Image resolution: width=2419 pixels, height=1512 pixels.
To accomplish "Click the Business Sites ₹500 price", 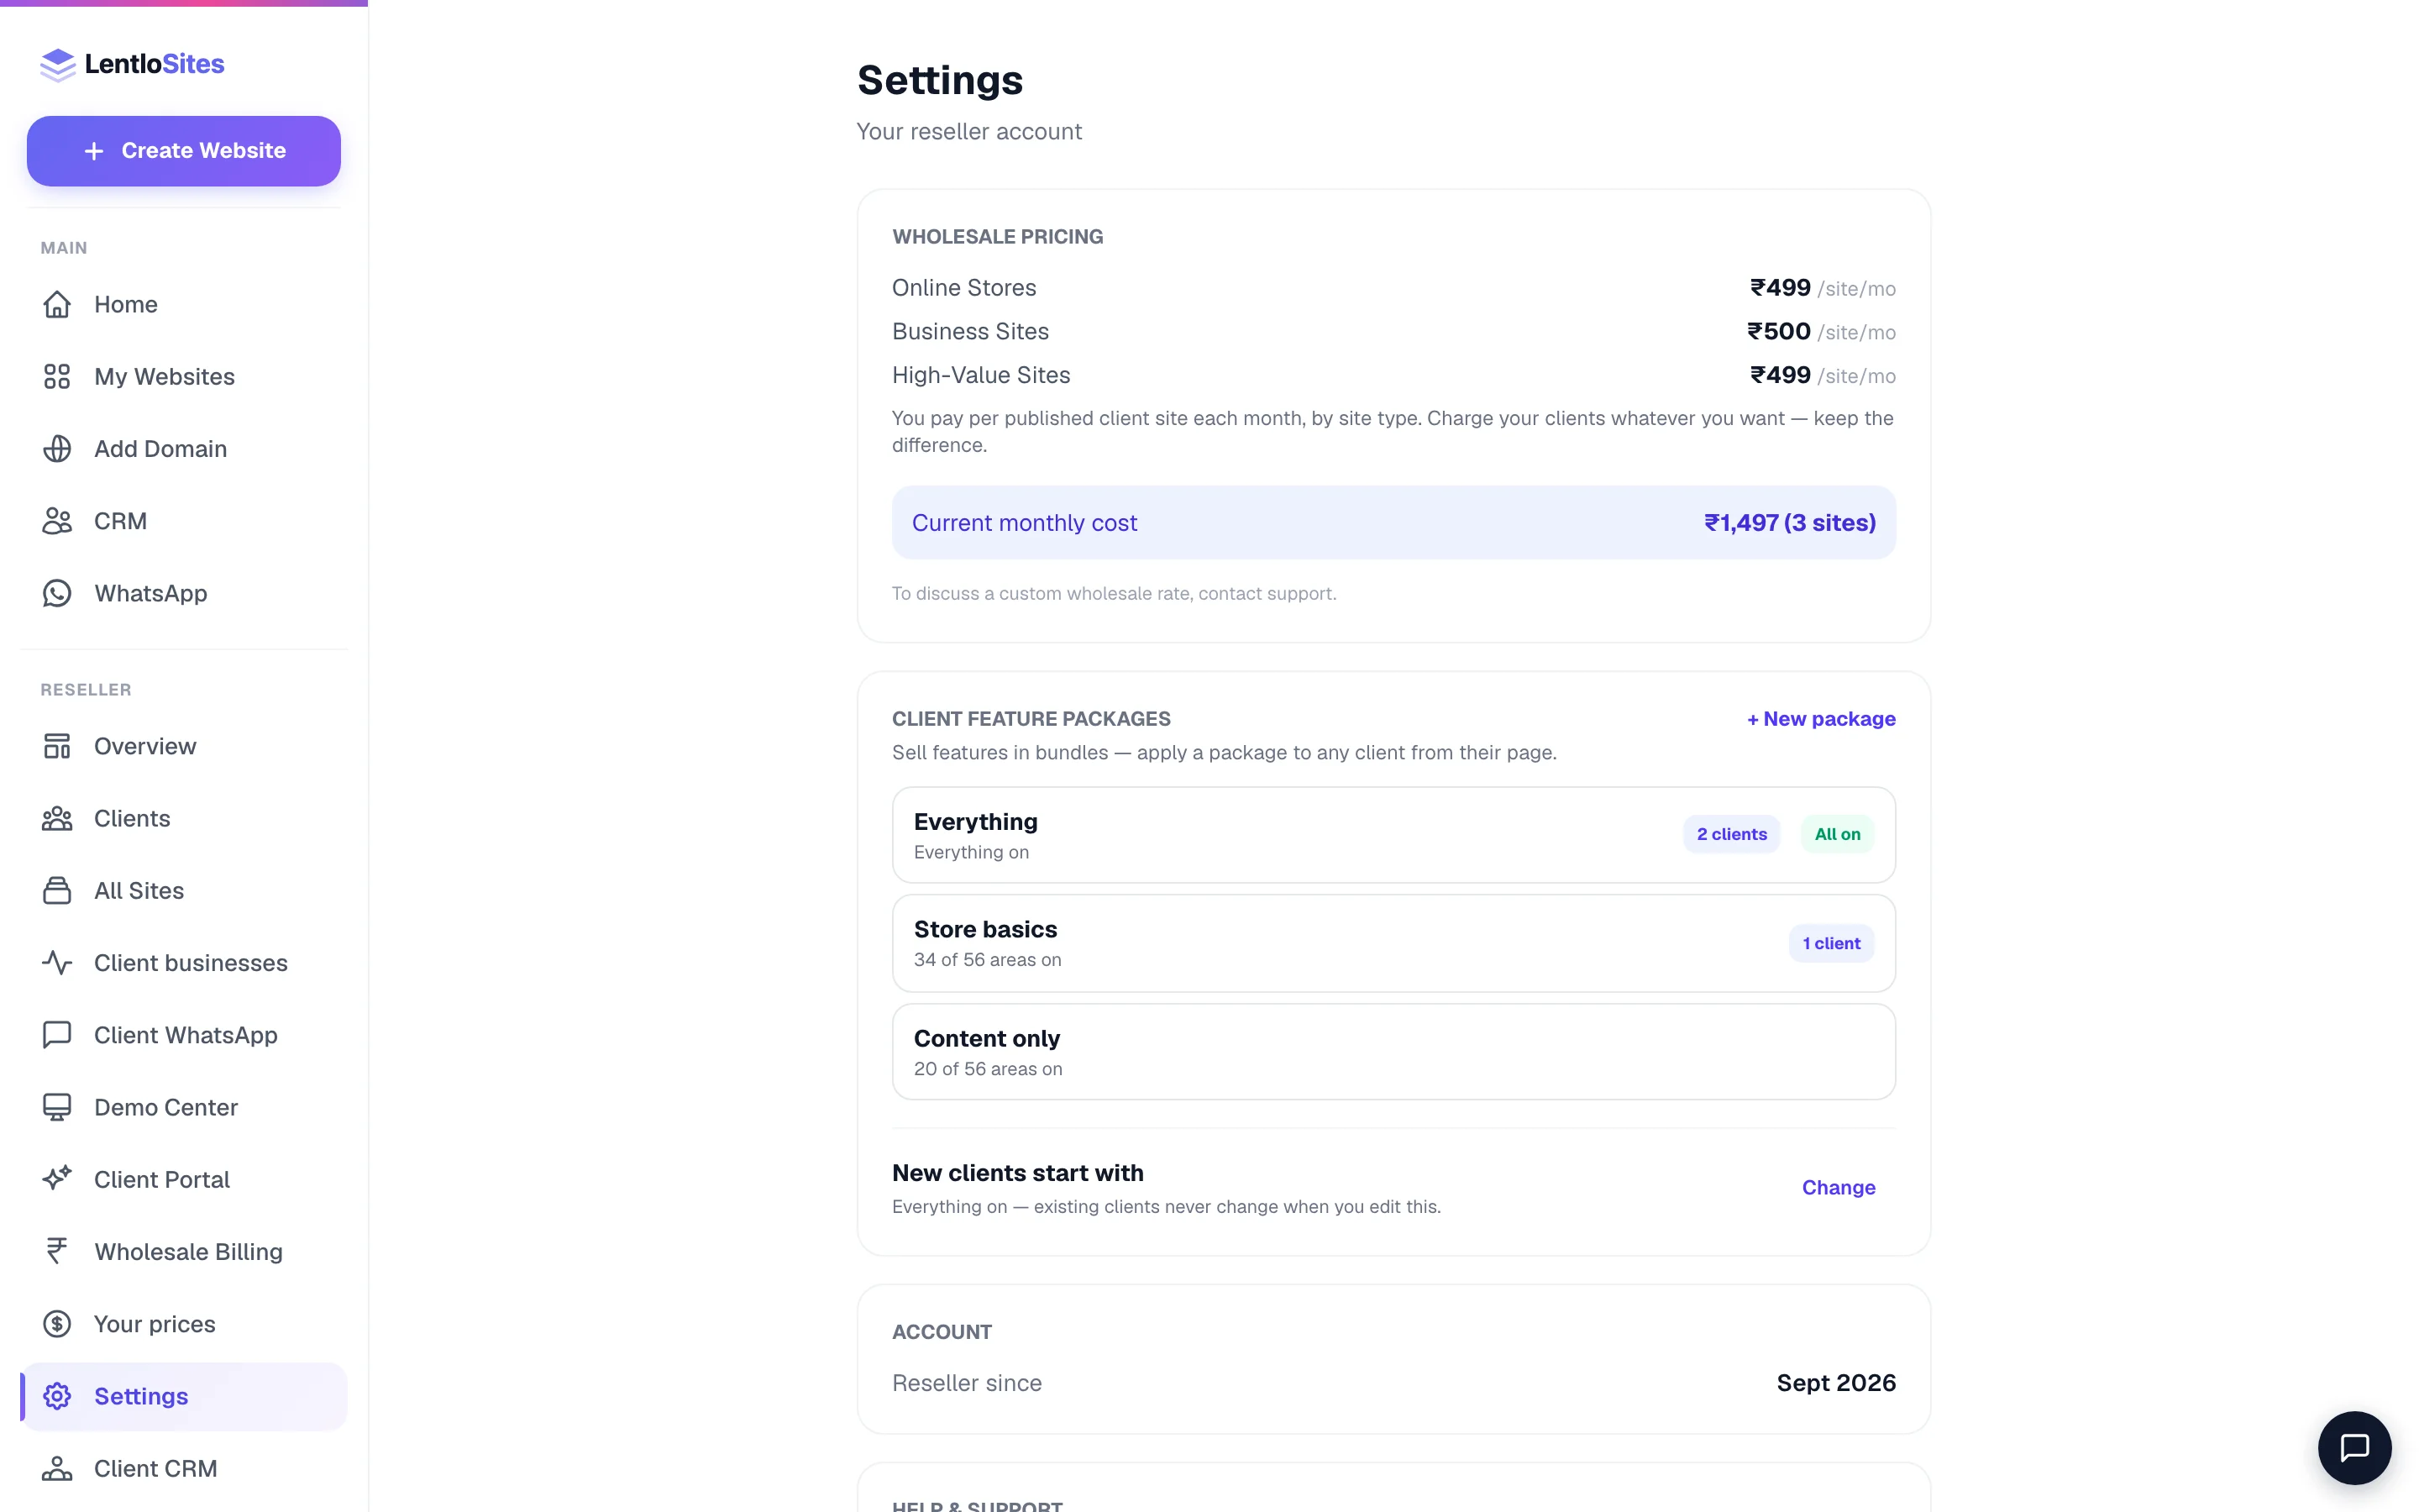I will coord(1778,331).
